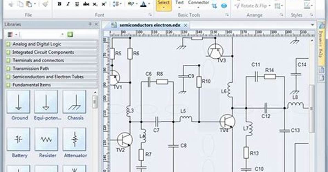Switch to semiconductors electron.edx tab
The image size is (328, 172).
tap(150, 25)
